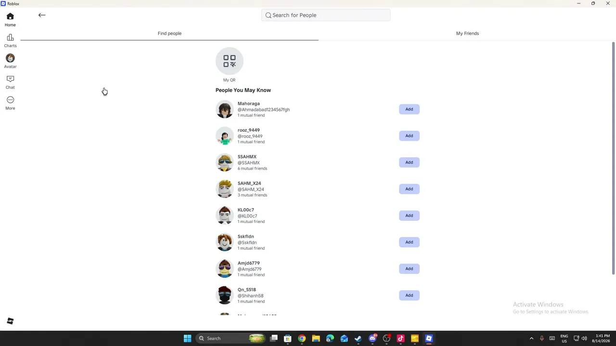
Task: Open Task View on the taskbar
Action: pos(274,338)
